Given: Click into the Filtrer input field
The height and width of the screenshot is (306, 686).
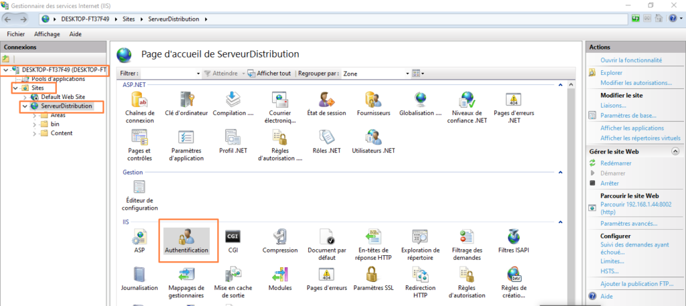Looking at the screenshot, I should tap(168, 74).
